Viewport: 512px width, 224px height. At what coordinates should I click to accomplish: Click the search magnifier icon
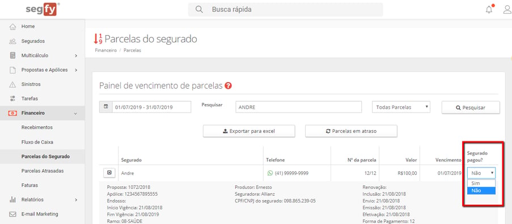coord(199,10)
